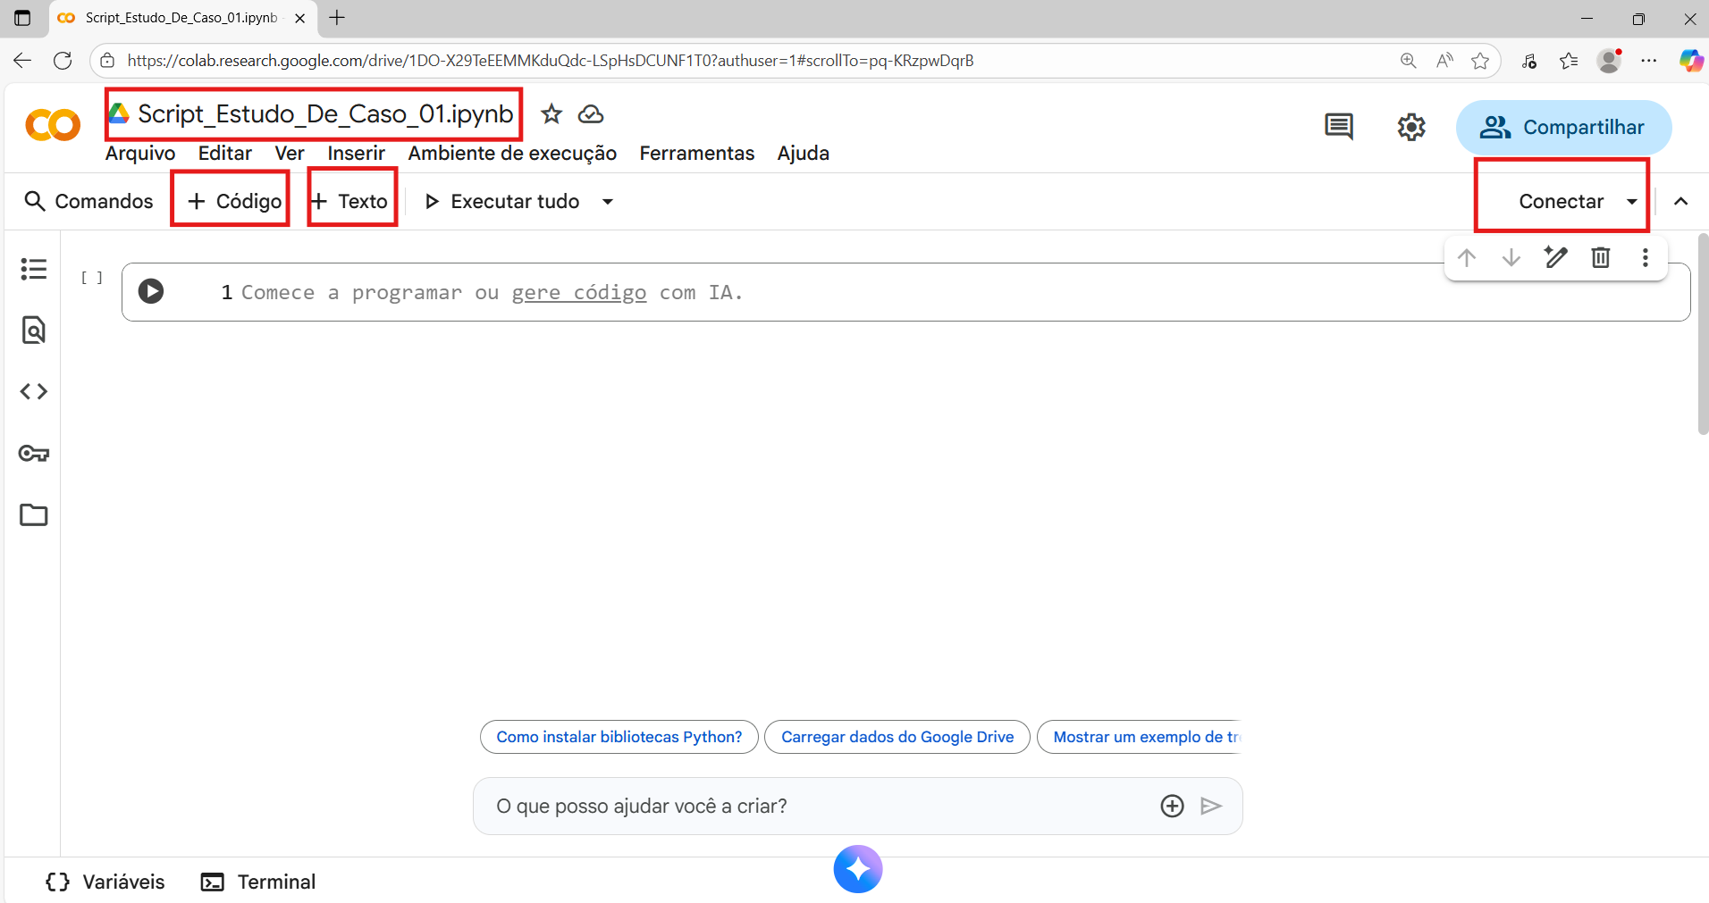Open the Secrets key icon
1709x903 pixels.
tap(33, 454)
